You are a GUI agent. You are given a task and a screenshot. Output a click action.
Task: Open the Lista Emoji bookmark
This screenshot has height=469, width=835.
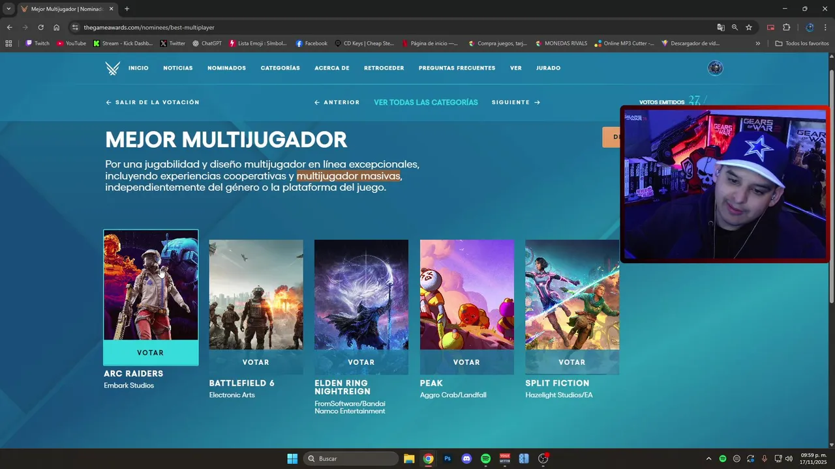coord(258,44)
